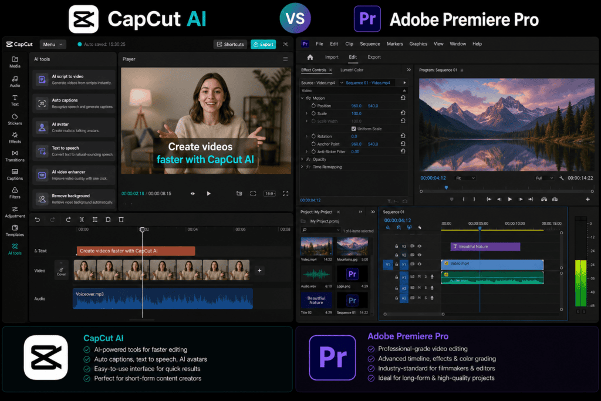Image resolution: width=601 pixels, height=401 pixels.
Task: Select the razor-style tool under Premiere timecode
Action: (420, 227)
